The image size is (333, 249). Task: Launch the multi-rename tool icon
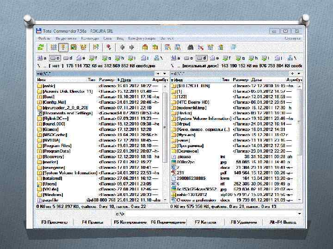coord(200,47)
